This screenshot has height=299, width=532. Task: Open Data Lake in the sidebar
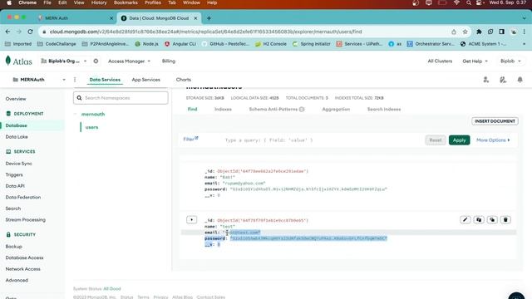point(17,136)
